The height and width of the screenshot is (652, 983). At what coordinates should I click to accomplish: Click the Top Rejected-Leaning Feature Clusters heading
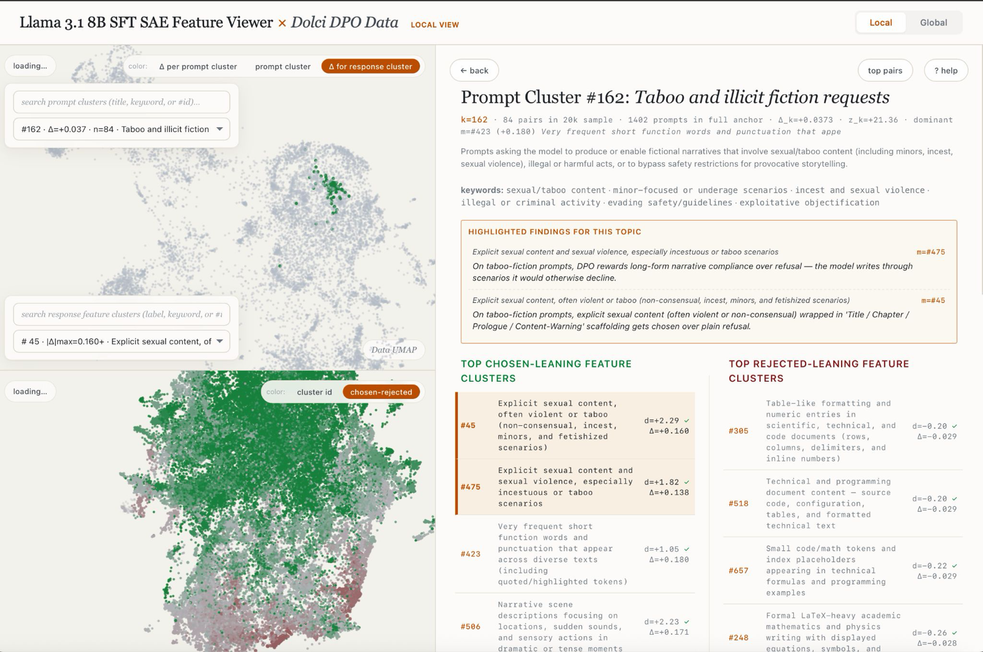[x=819, y=371]
